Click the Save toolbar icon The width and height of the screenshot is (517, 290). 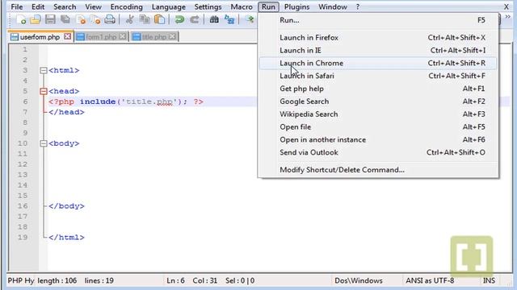tap(50, 19)
